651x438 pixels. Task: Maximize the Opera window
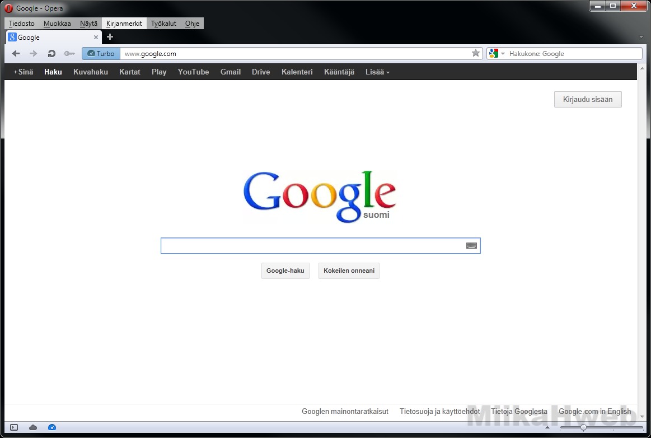coord(613,6)
